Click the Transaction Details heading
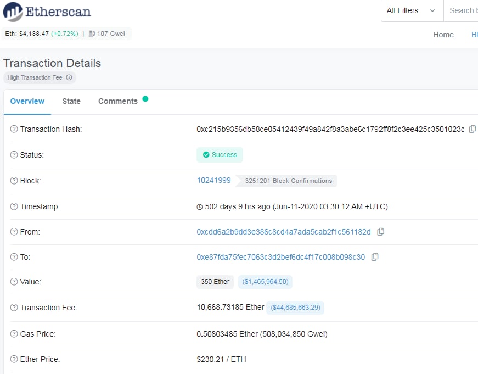This screenshot has width=478, height=374. click(52, 63)
